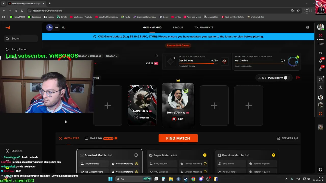This screenshot has height=183, width=326.
Task: Click the Chrome address bar URL
Action: (48, 11)
